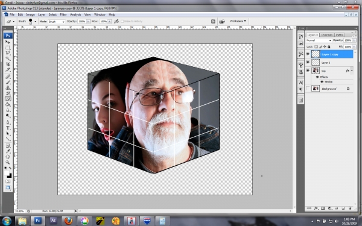The height and width of the screenshot is (226, 362).
Task: Enable Erase to History checkbox
Action: click(122, 21)
